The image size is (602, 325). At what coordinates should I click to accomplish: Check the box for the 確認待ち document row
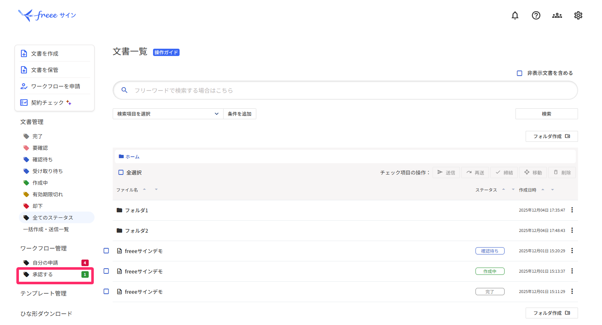coord(106,250)
